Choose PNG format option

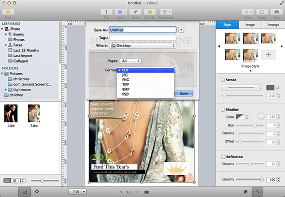pyautogui.click(x=146, y=80)
